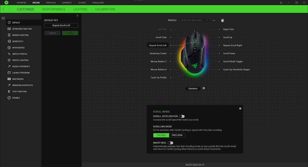Click the Switch Lighting sun icon
Image resolution: width=308 pixels, height=167 pixels.
tap(9, 60)
